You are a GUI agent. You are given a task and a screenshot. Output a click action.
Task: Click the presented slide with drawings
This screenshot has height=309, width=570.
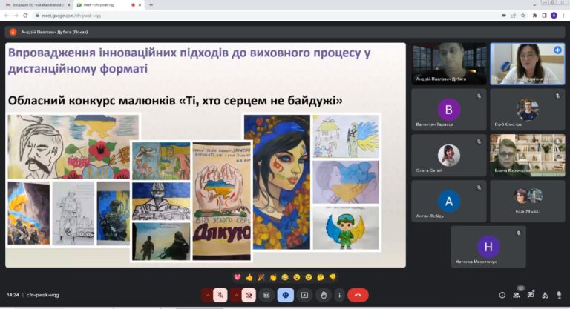(206, 155)
